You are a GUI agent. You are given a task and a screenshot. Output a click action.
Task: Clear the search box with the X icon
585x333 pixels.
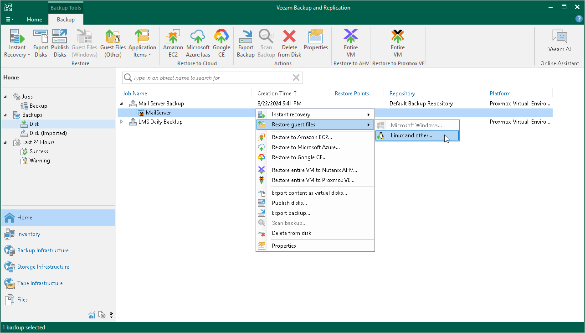[296, 78]
